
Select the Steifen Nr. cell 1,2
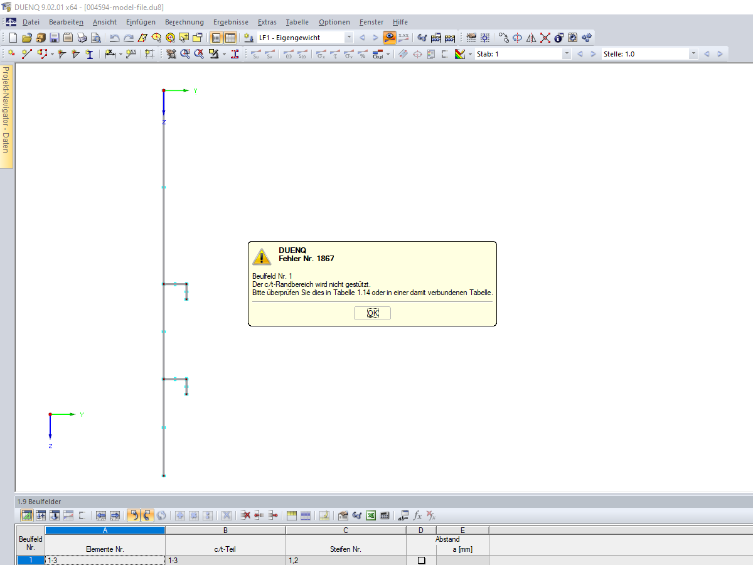click(346, 560)
